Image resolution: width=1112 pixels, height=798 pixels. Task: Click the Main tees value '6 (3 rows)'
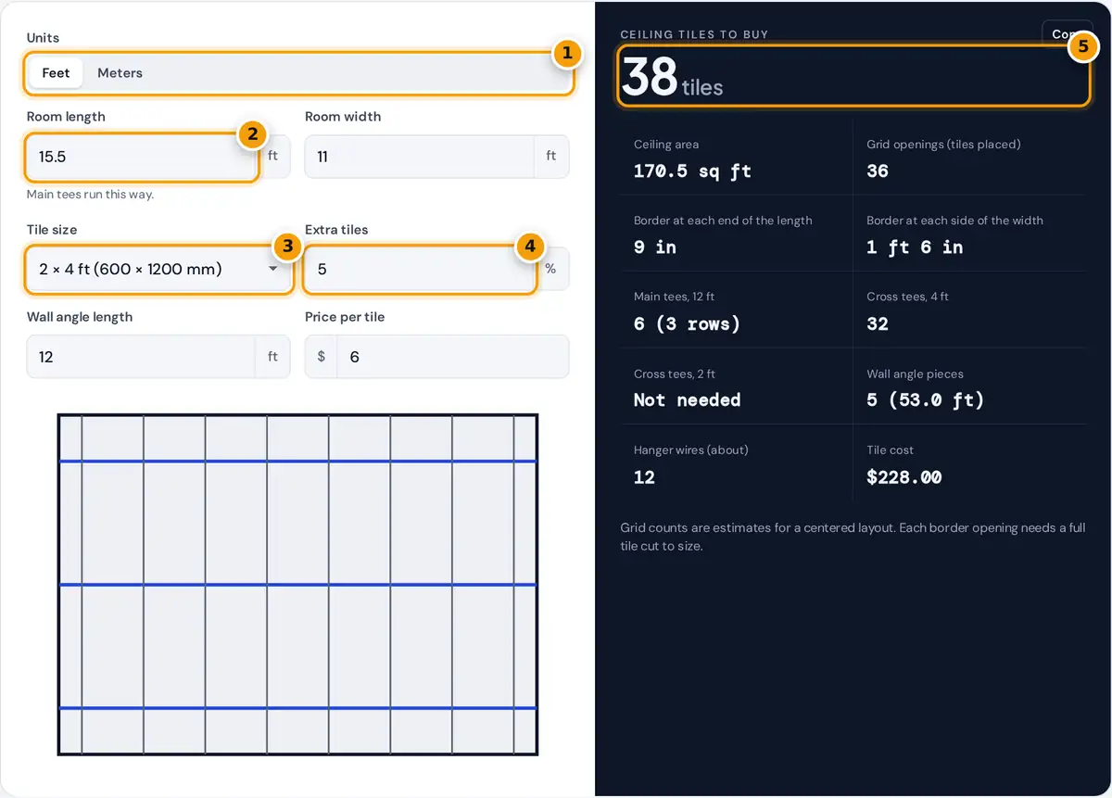click(x=687, y=324)
